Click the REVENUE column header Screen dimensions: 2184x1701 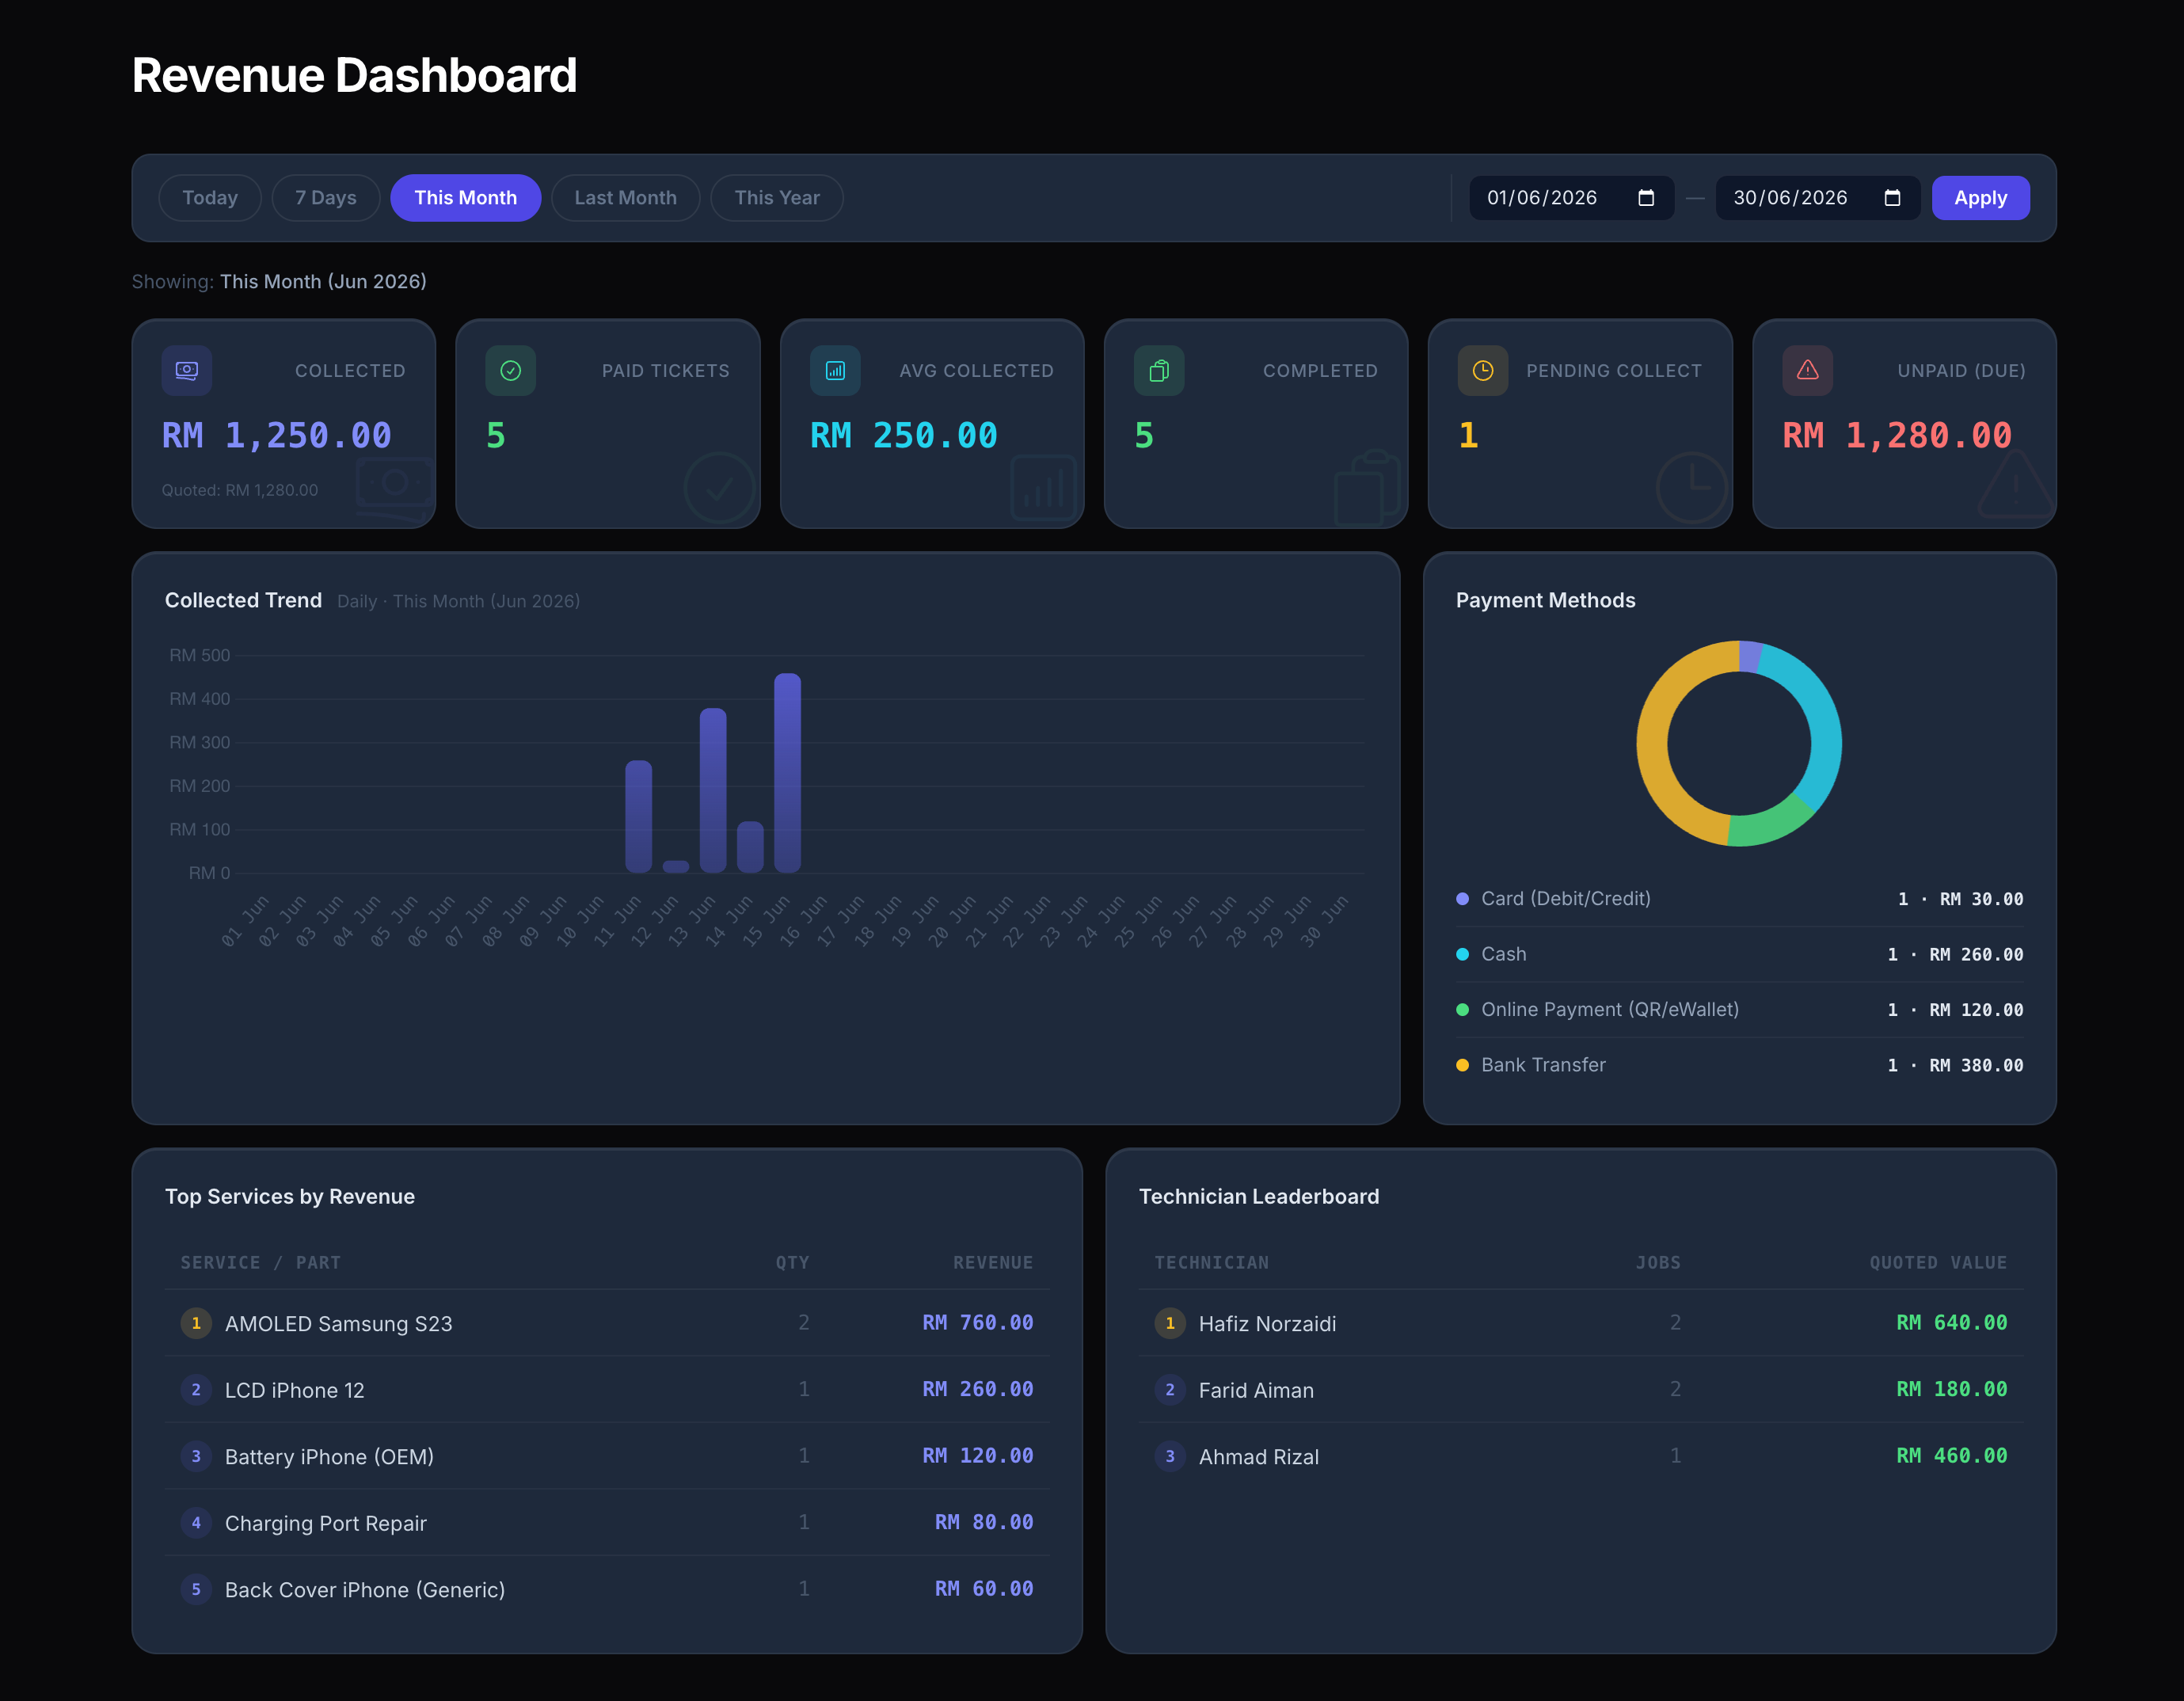click(993, 1262)
